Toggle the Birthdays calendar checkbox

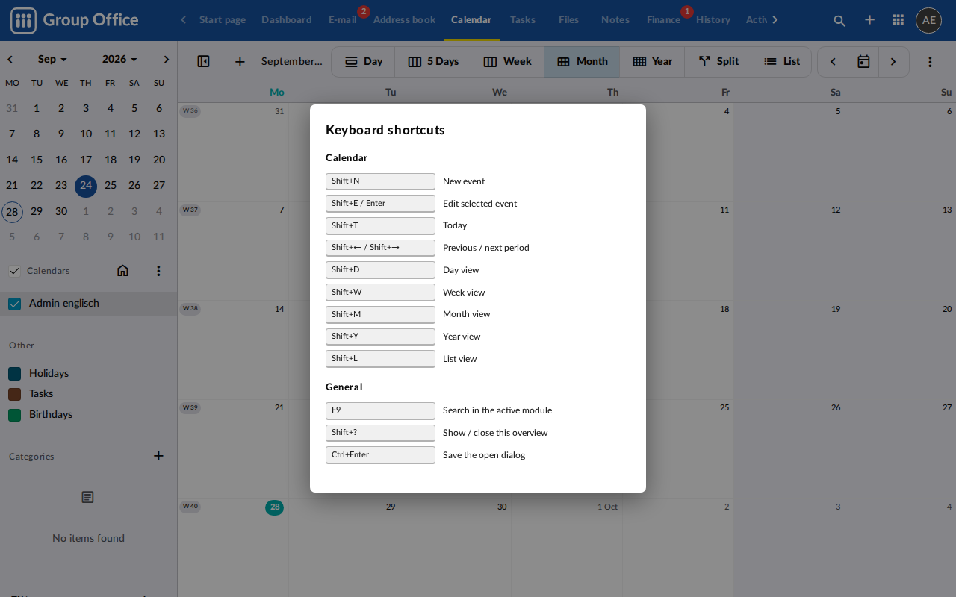pyautogui.click(x=14, y=415)
